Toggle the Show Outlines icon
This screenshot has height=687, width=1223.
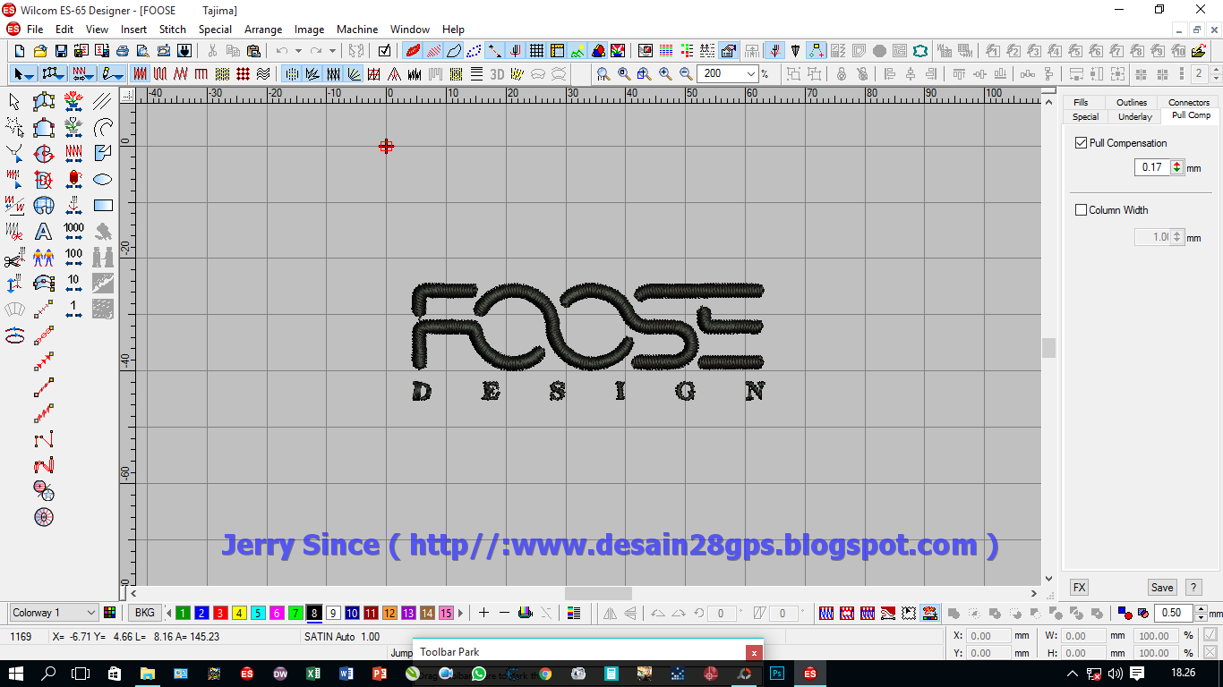point(454,51)
